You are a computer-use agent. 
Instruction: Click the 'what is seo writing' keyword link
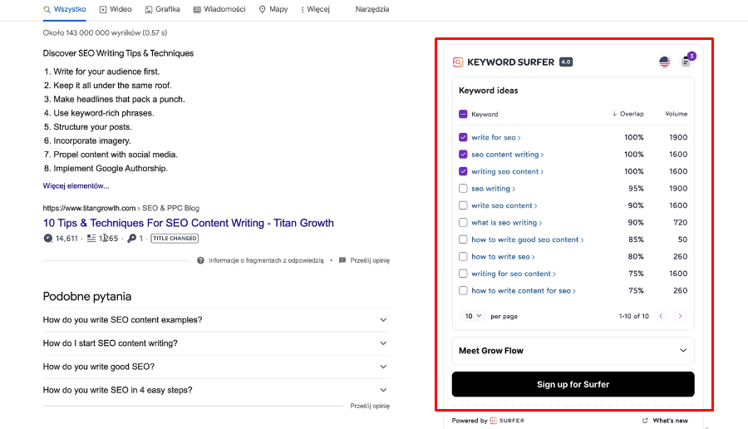coord(507,222)
